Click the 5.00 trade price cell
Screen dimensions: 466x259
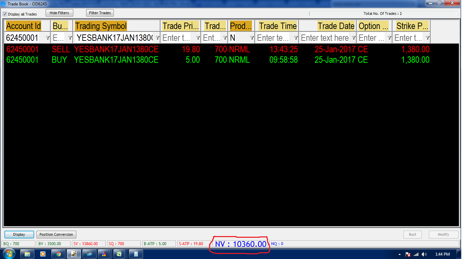pyautogui.click(x=193, y=60)
